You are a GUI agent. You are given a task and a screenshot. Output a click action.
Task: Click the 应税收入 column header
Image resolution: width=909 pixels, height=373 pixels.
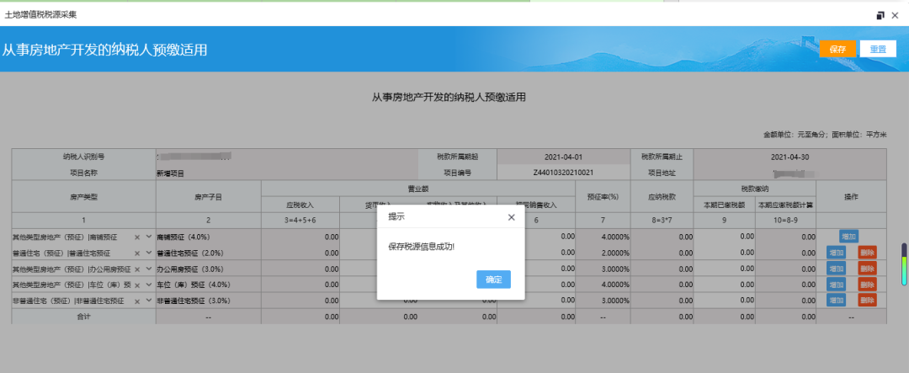(x=300, y=205)
